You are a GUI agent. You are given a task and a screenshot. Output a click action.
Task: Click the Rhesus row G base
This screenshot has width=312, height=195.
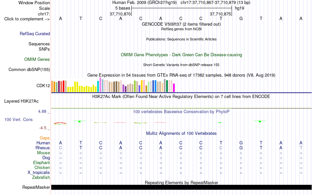pos(241,148)
